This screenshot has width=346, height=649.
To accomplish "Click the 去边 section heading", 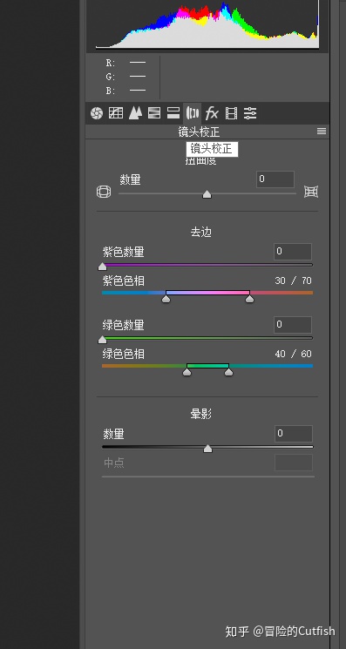I will (x=201, y=233).
